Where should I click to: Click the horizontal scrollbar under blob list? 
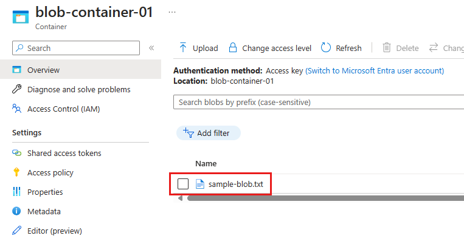coord(322,198)
